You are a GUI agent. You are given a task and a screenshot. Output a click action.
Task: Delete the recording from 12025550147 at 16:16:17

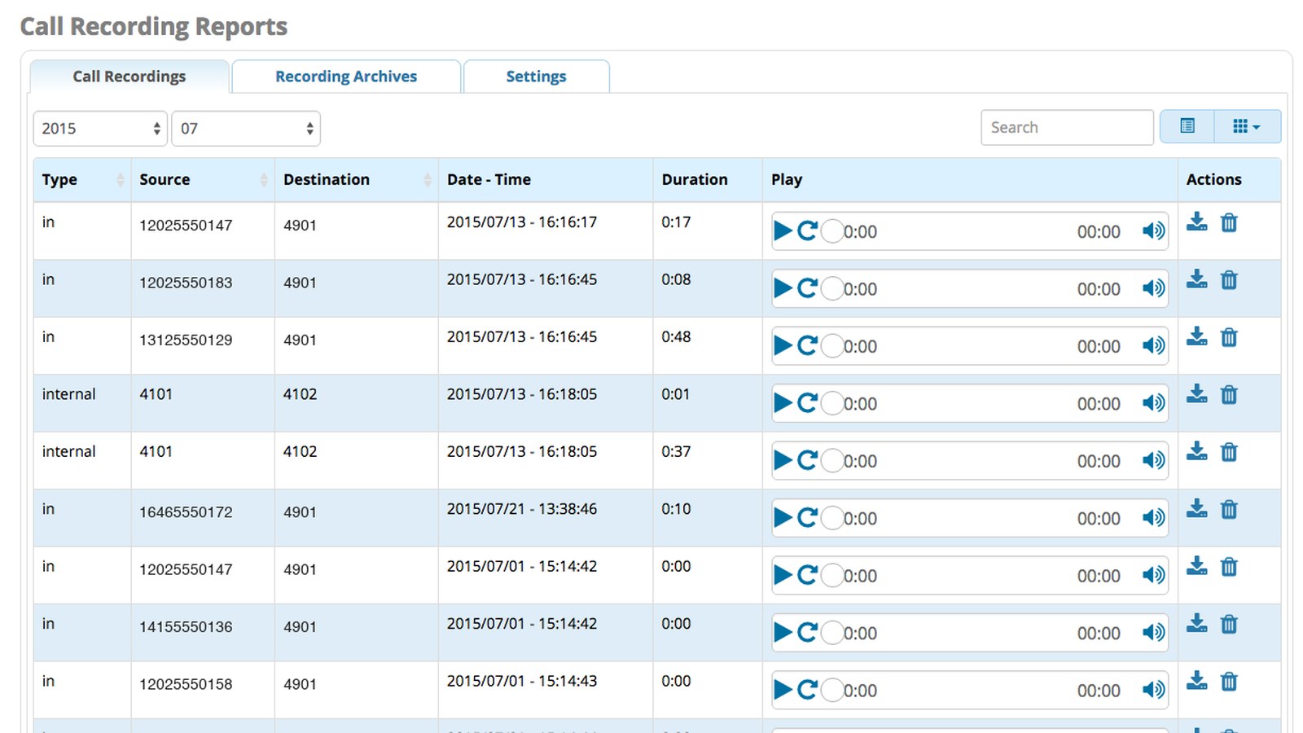pyautogui.click(x=1229, y=222)
